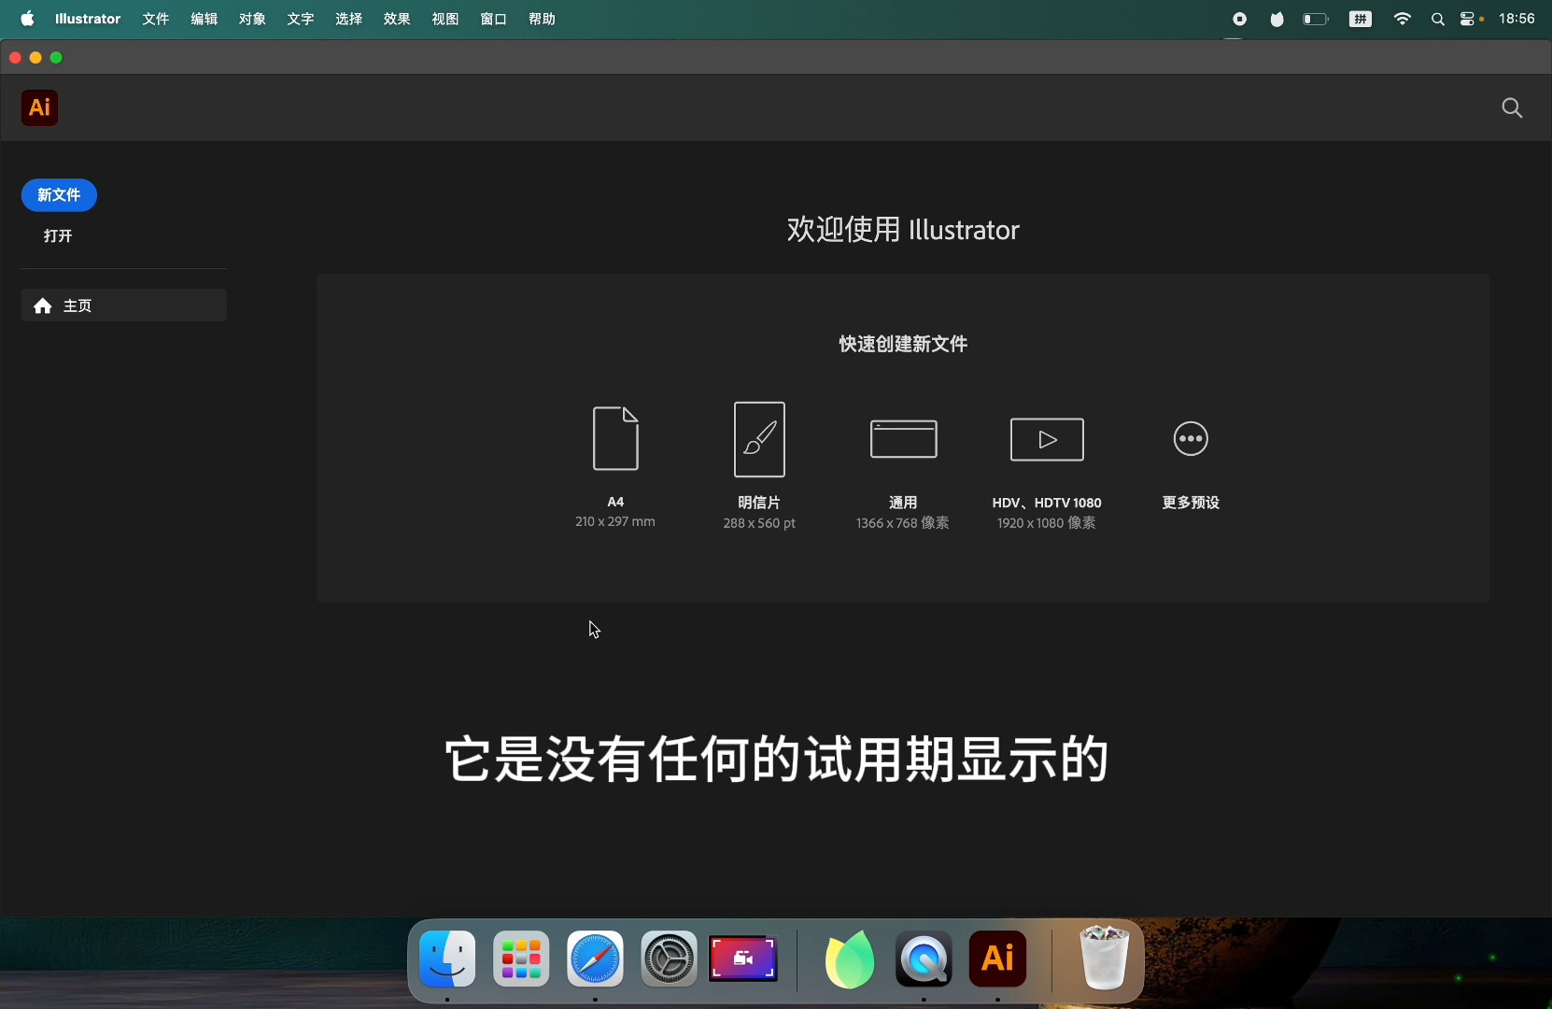This screenshot has height=1009, width=1552.
Task: Open the Apple menu
Action: 28,19
